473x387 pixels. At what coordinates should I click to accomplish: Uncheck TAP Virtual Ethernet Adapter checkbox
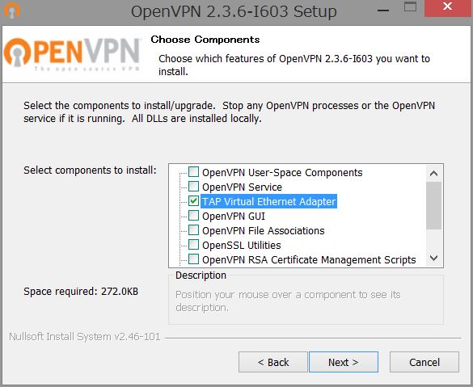pos(193,201)
